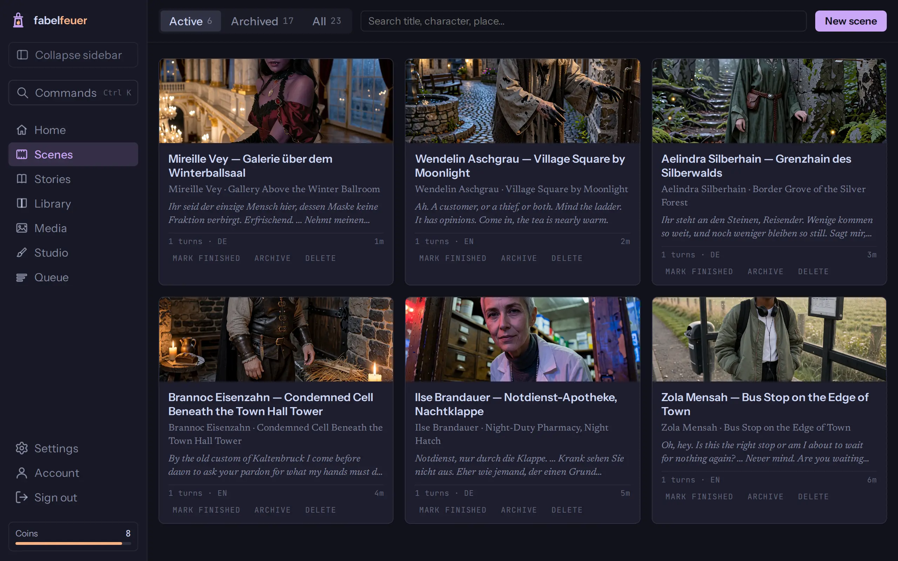Click the Home house icon
898x561 pixels.
(x=22, y=130)
